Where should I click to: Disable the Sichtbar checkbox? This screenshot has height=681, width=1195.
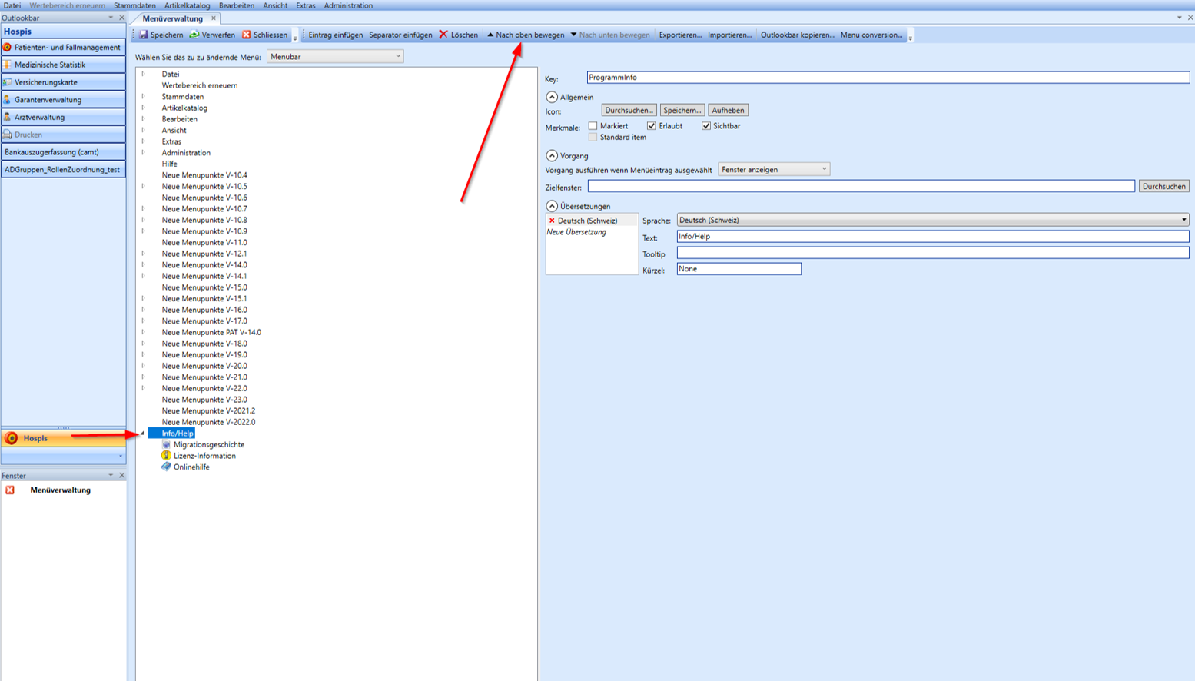[x=706, y=126]
